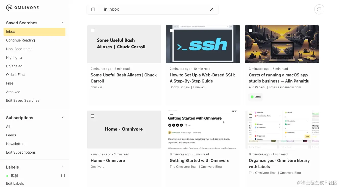Select the Home - Omnivore card checkbox
Screen dimensions: 339x187
click(x=93, y=116)
